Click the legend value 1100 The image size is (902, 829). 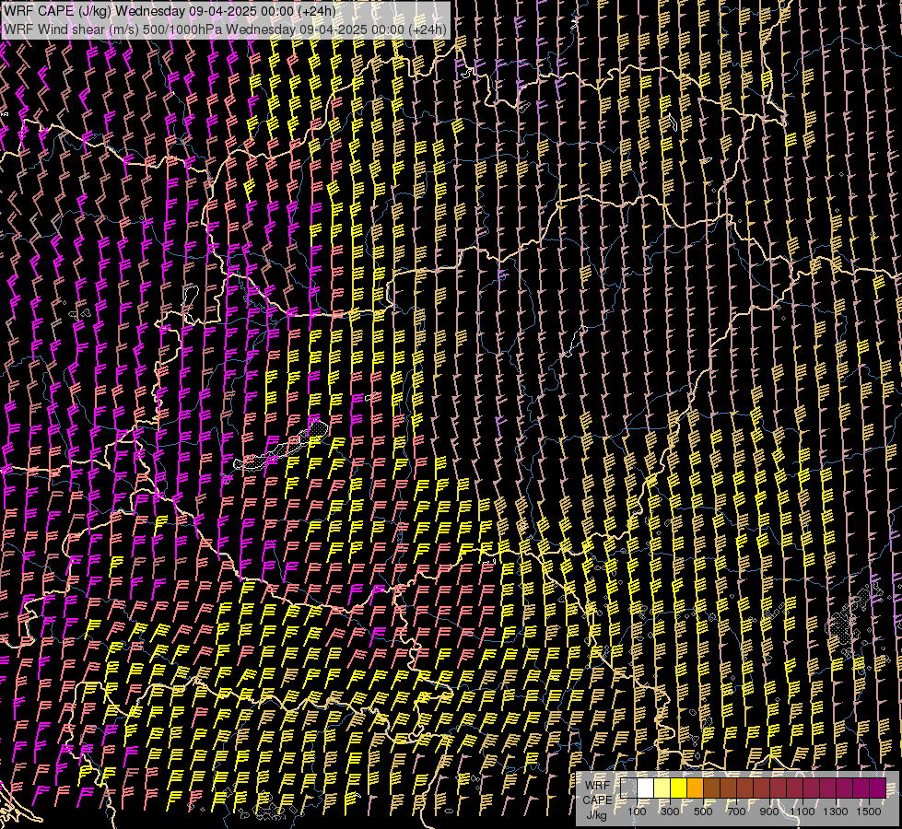(802, 811)
